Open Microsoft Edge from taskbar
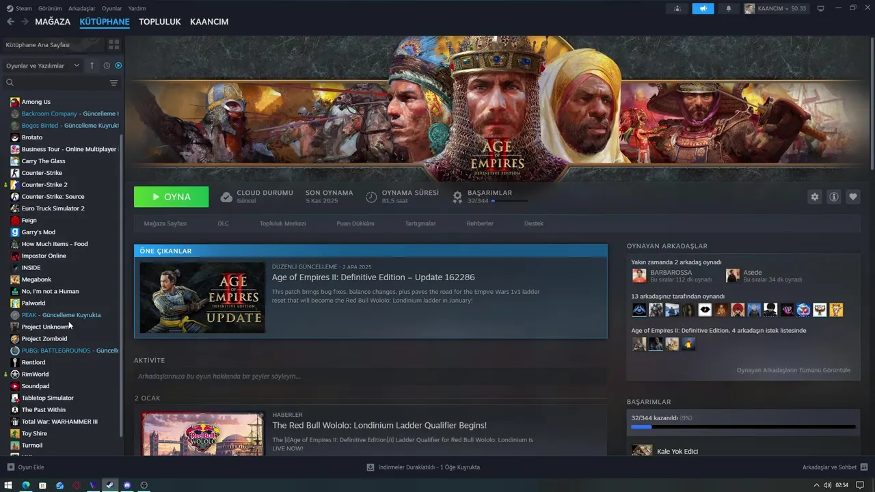Screen dimensions: 875x492 (x=26, y=485)
